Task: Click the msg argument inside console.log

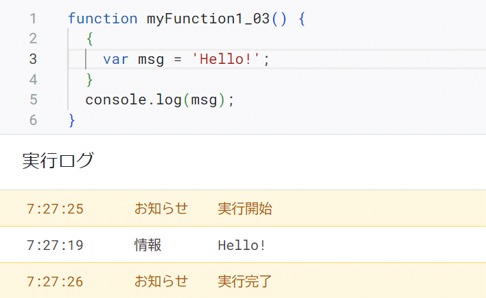Action: click(204, 100)
